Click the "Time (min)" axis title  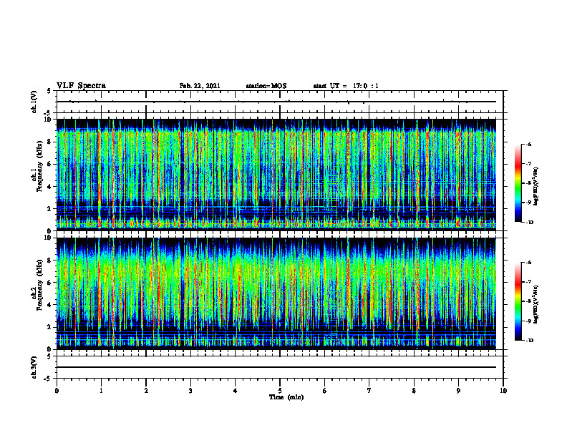tap(286, 397)
